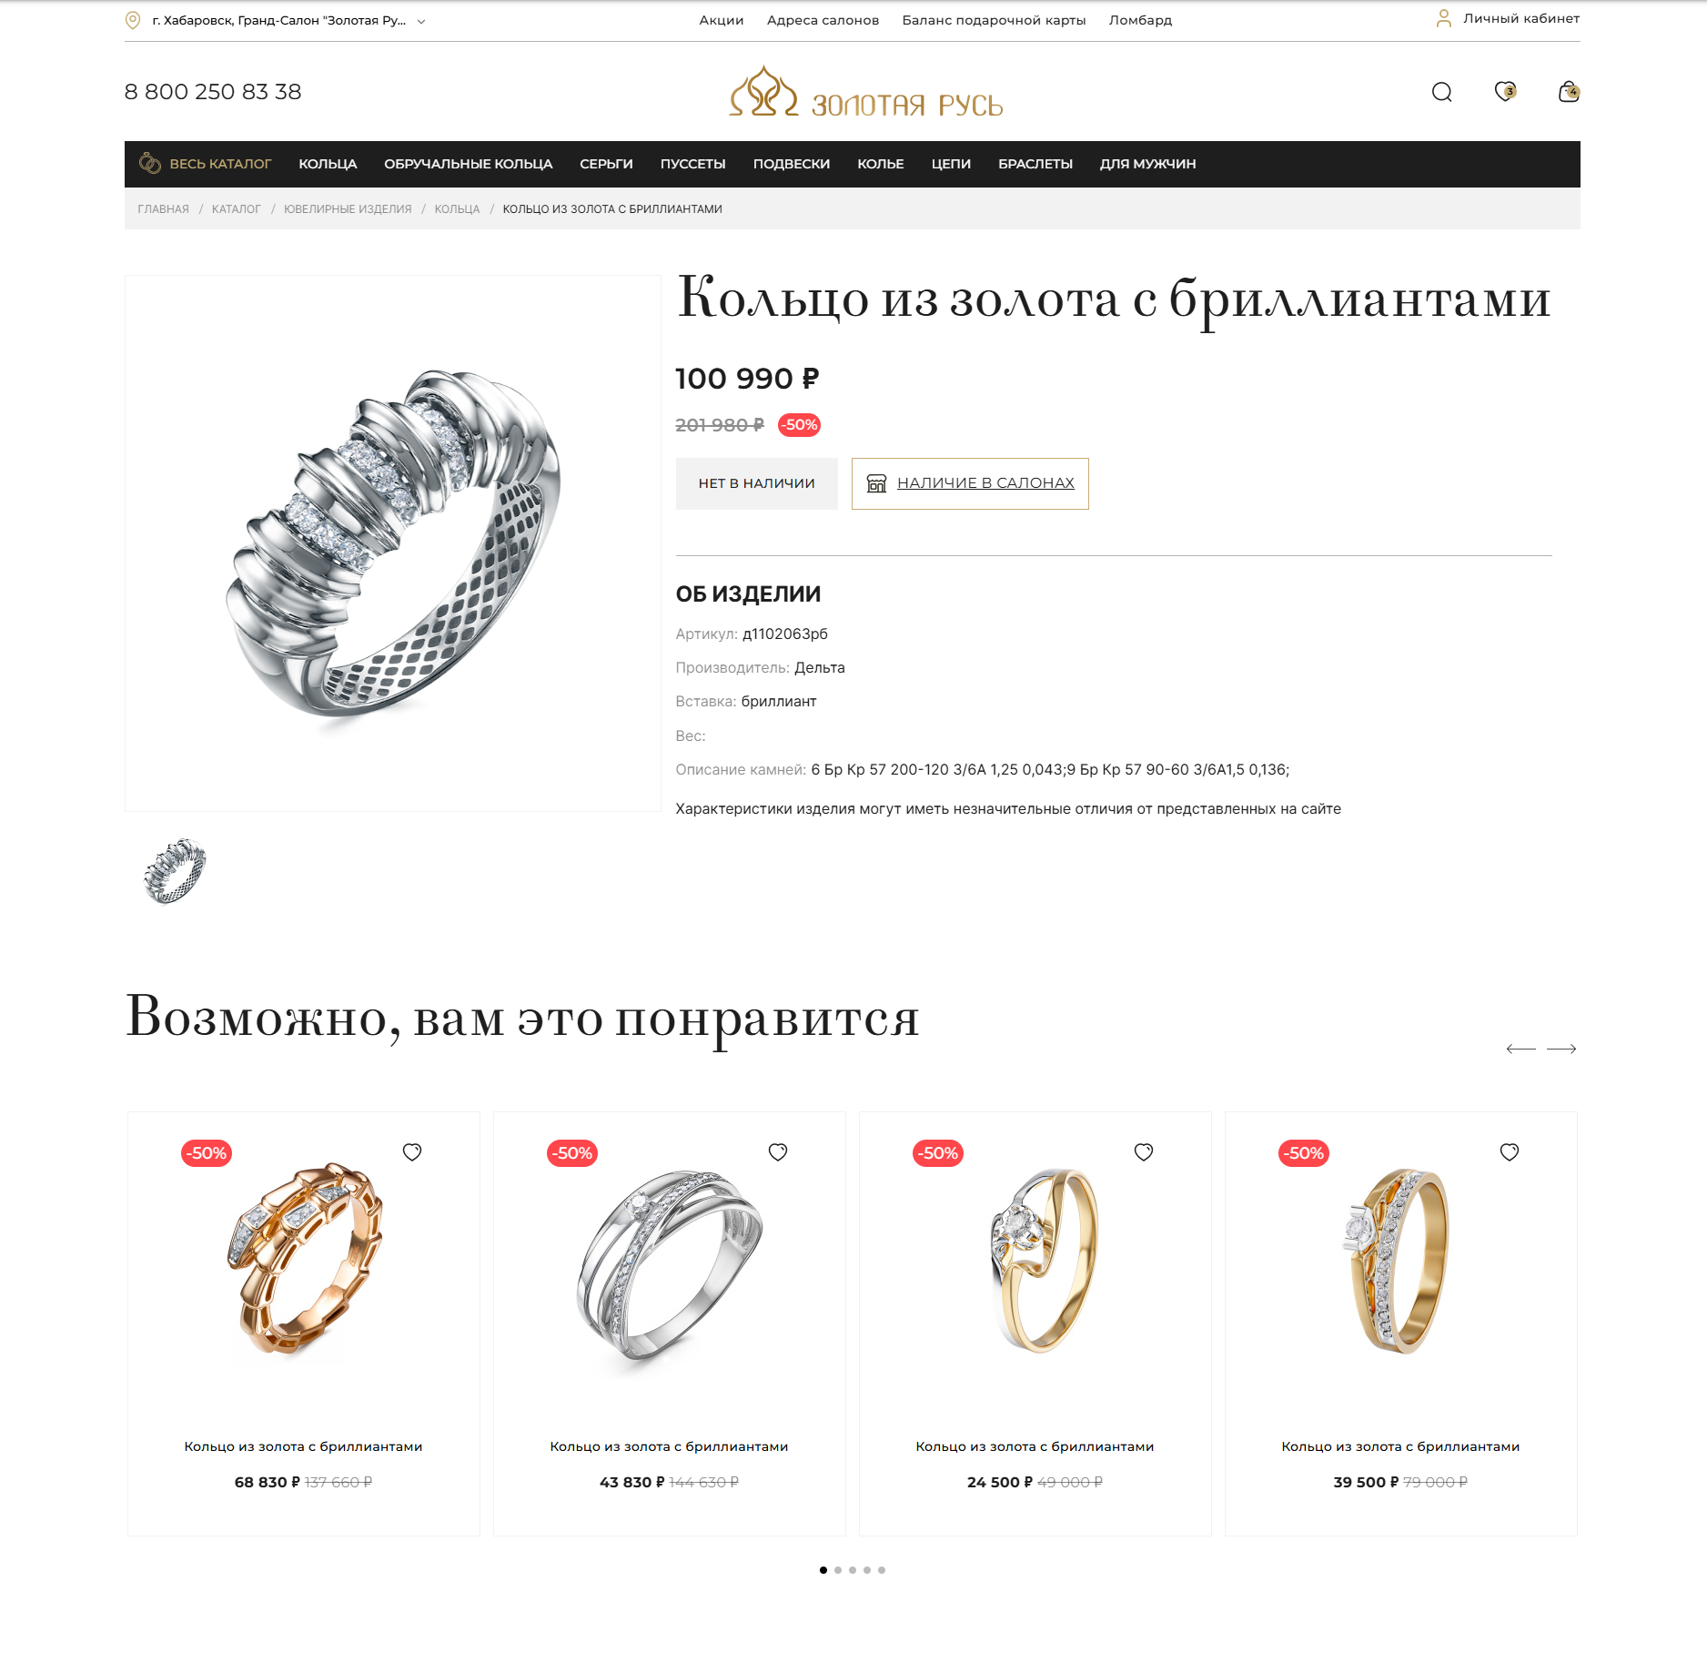
Task: Open the СЕРЬГИ category
Action: (606, 164)
